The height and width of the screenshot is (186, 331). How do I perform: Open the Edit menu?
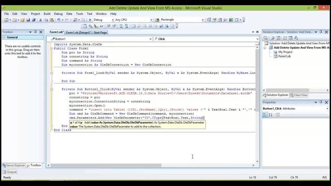point(15,14)
